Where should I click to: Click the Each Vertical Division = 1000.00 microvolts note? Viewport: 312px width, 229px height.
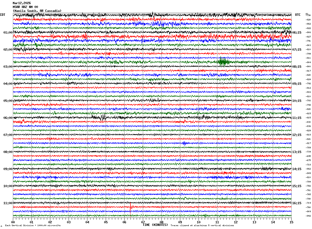(33, 225)
